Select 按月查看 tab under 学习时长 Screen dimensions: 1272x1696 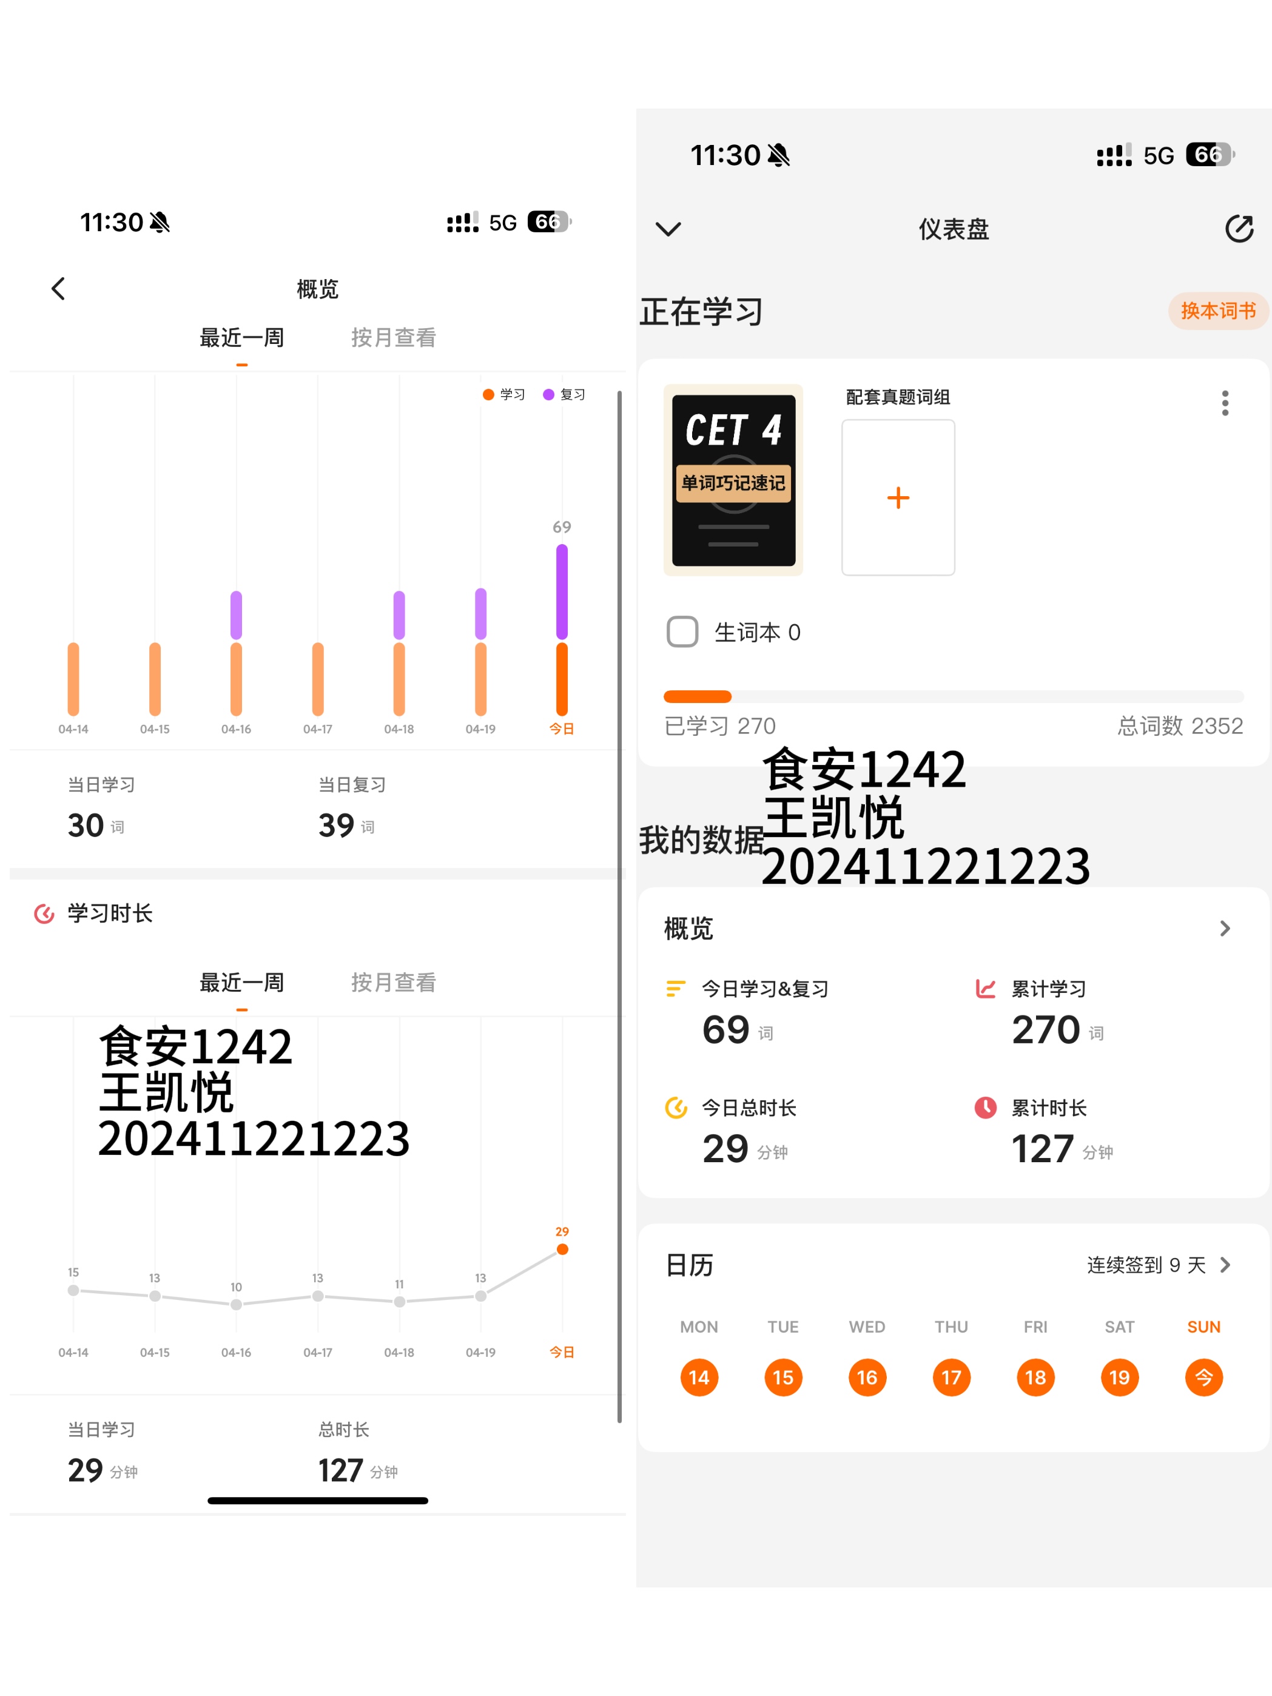(393, 982)
